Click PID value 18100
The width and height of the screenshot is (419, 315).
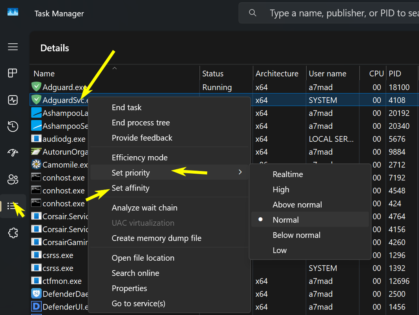click(x=399, y=87)
